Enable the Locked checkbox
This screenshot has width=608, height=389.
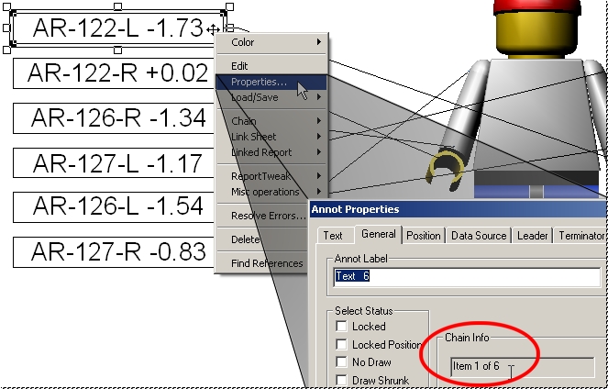342,327
